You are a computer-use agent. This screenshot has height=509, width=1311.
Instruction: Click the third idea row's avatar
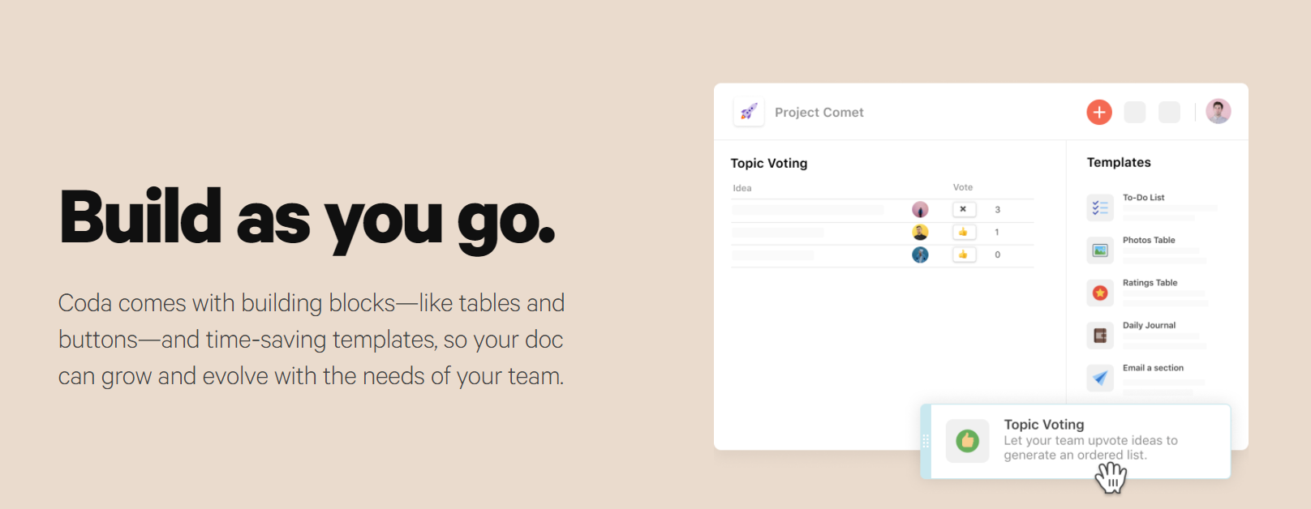920,254
